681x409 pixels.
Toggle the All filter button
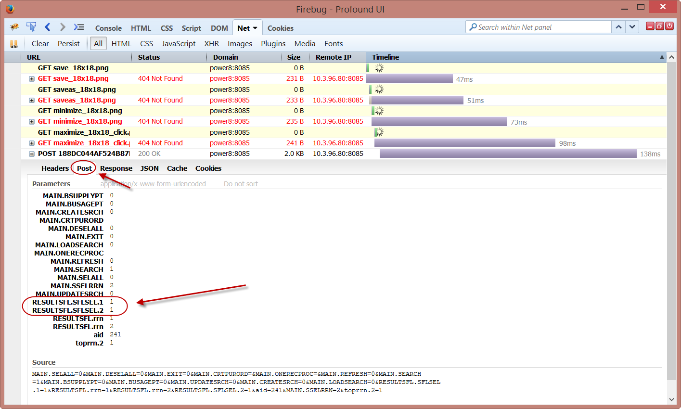(98, 43)
